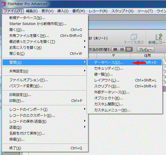Select 開く(O)... menu item
The image size is (166, 155).
coord(45,30)
